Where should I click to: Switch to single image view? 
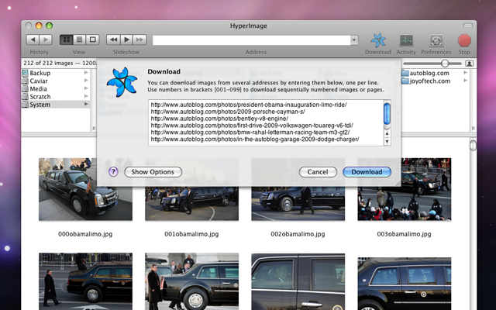tap(92, 40)
